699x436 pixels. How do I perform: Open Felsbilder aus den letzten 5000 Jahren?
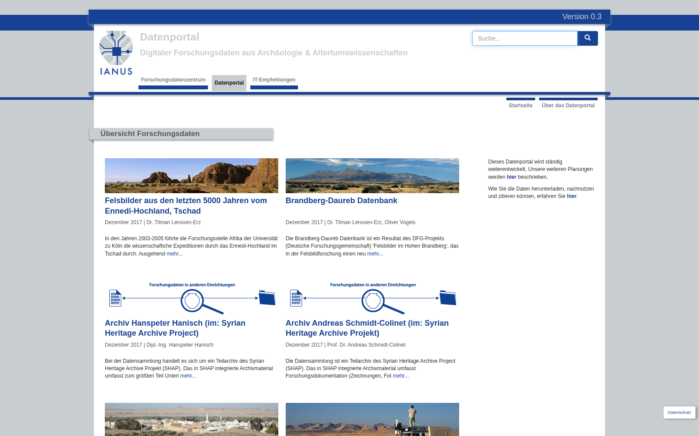pos(186,206)
